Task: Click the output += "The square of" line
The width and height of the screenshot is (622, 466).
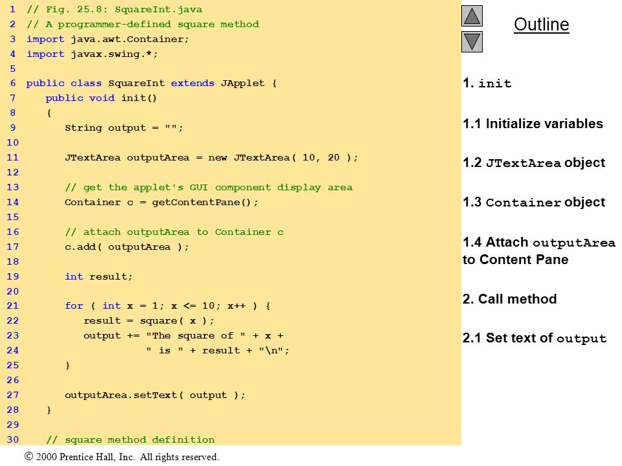Action: (183, 336)
